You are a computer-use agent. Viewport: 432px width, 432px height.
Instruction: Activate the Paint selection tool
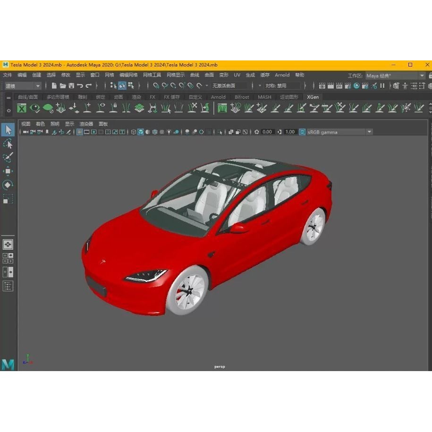(8, 157)
